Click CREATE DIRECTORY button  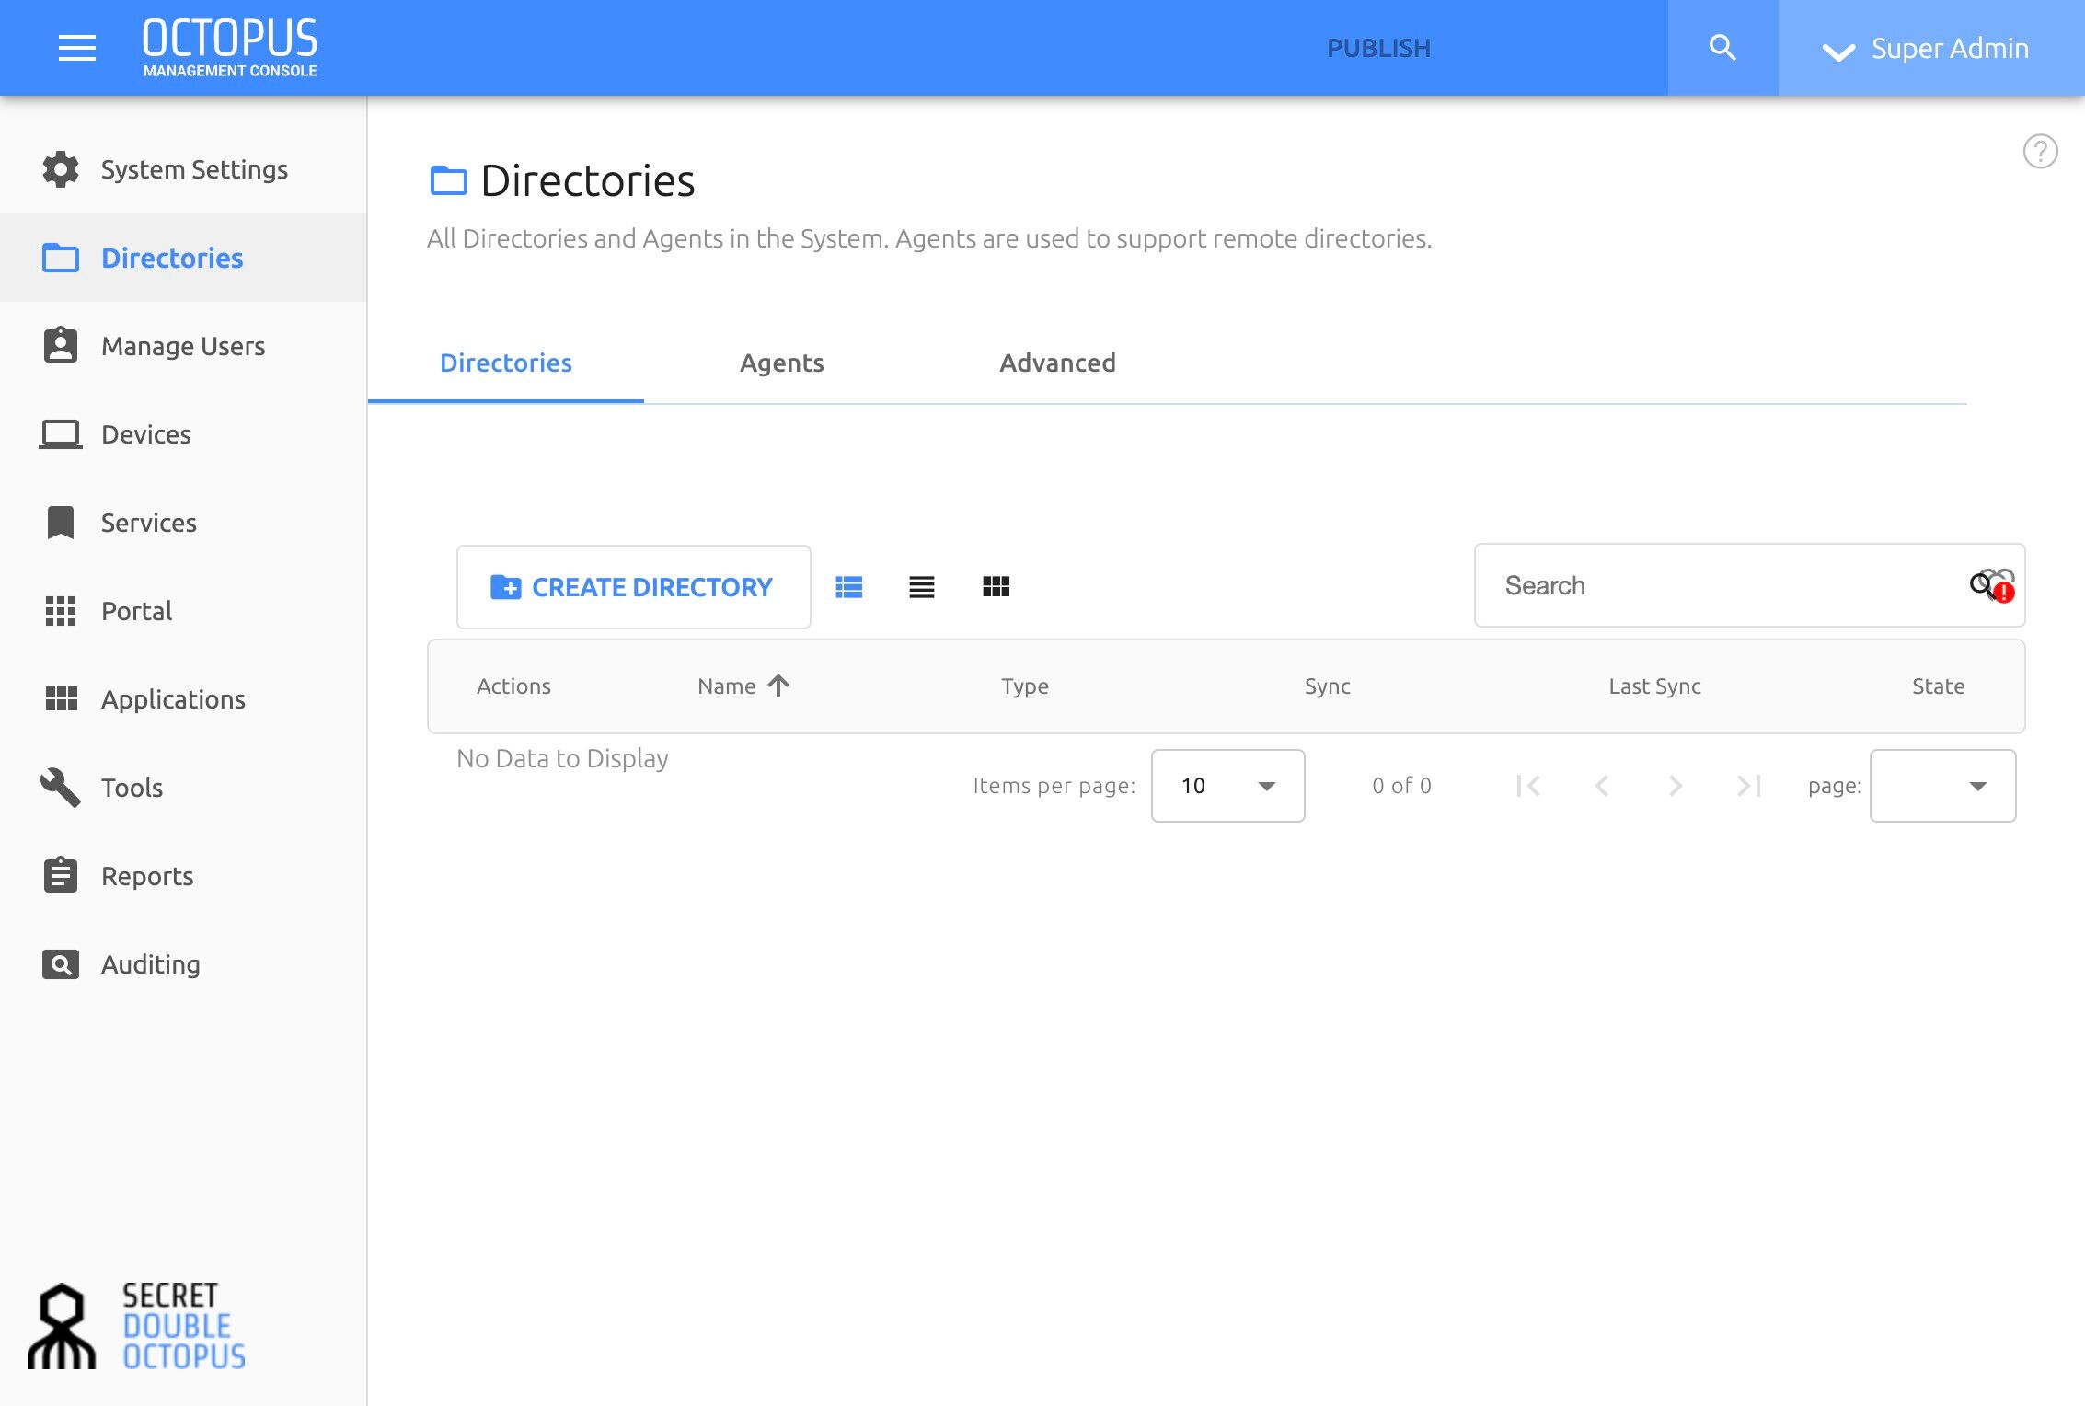[x=634, y=587]
